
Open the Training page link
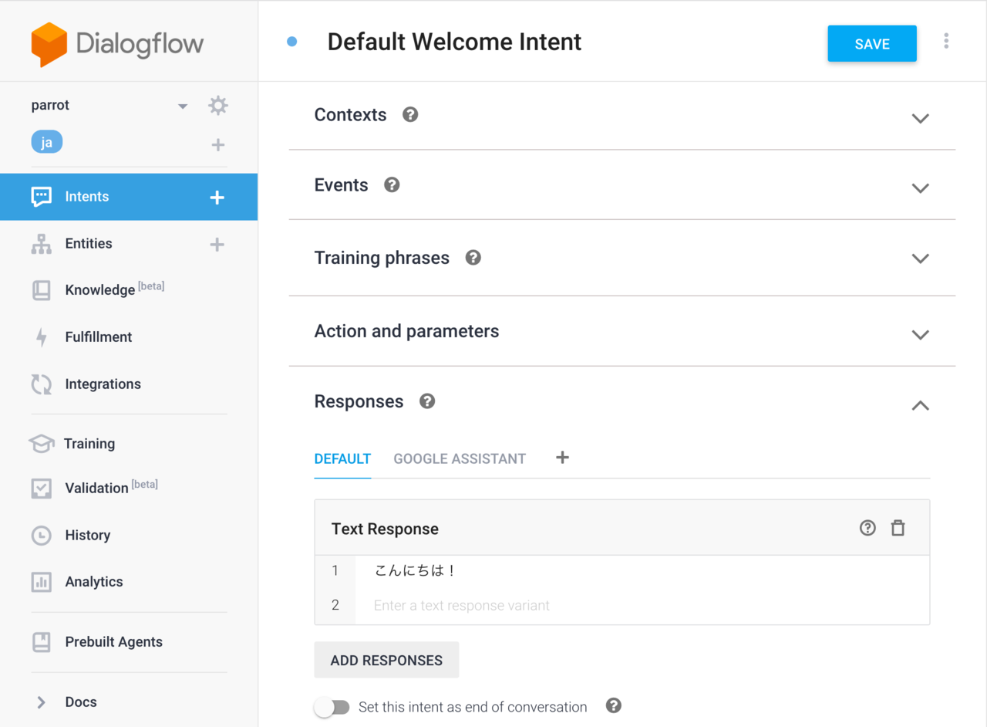[89, 444]
